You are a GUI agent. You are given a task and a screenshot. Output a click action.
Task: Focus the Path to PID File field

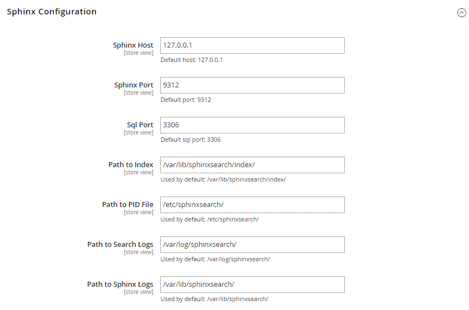(x=252, y=205)
